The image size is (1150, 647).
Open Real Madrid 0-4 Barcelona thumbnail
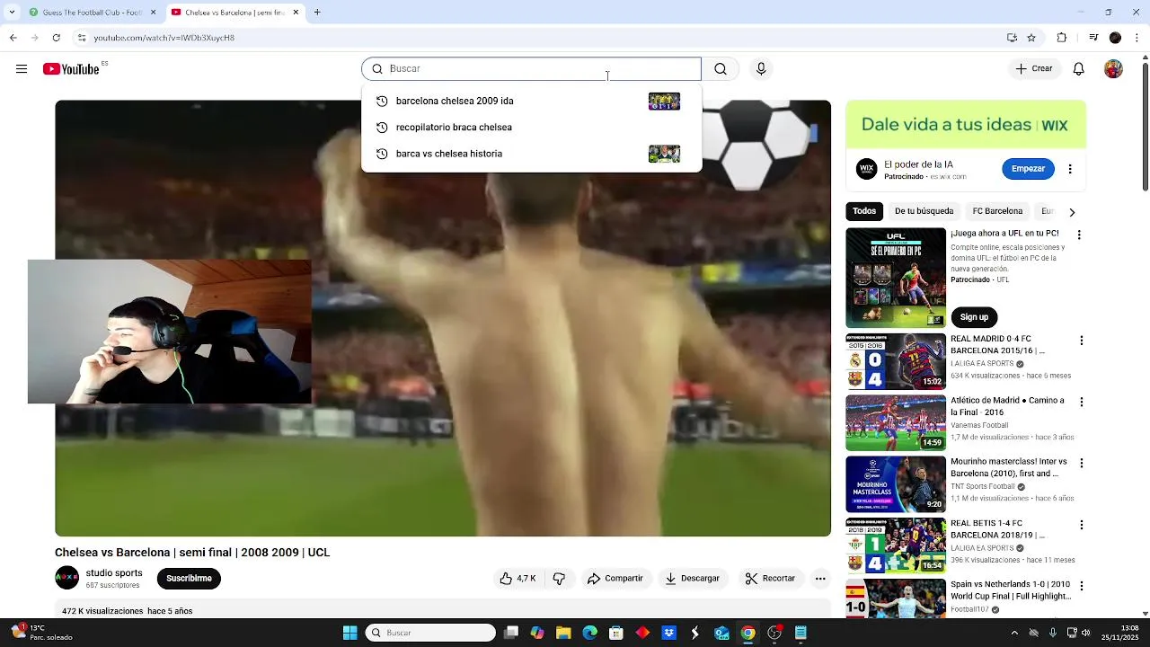point(896,361)
